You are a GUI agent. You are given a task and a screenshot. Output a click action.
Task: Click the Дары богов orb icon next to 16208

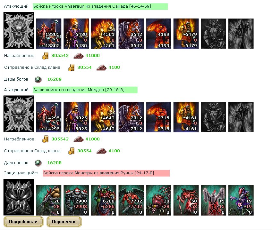pos(38,163)
